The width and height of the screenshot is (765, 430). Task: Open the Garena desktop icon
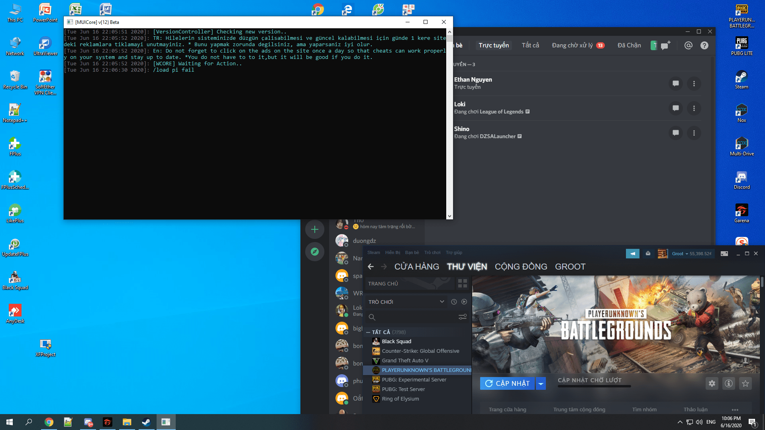(x=741, y=213)
